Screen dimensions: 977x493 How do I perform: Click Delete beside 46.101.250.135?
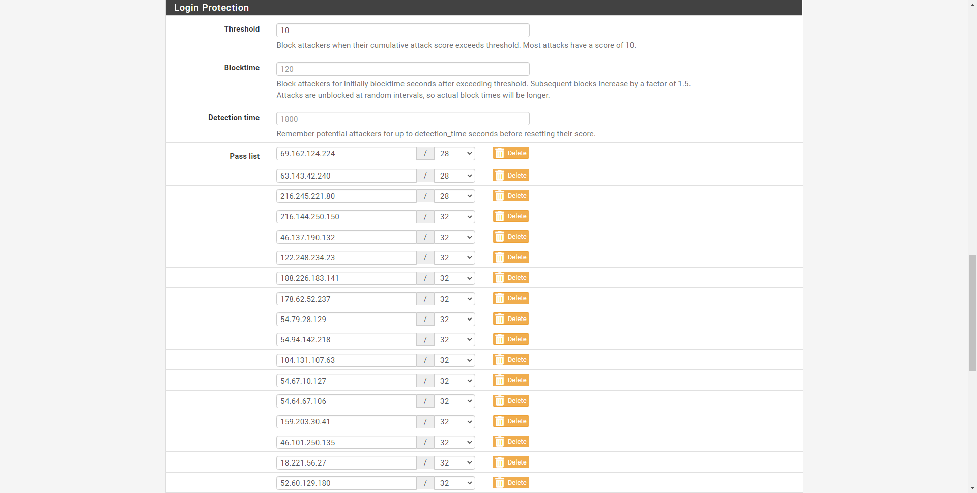click(x=510, y=442)
